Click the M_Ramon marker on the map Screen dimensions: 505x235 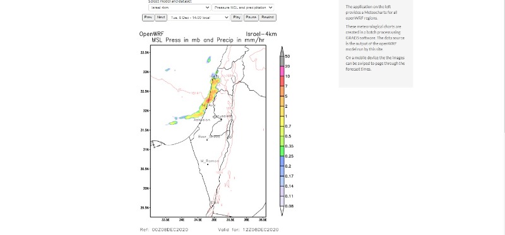pyautogui.click(x=208, y=164)
